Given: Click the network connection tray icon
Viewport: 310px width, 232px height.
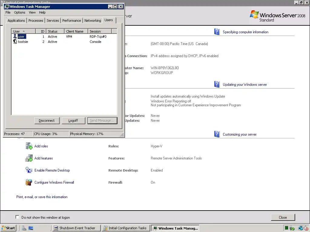Looking at the screenshot, I should point(301,228).
